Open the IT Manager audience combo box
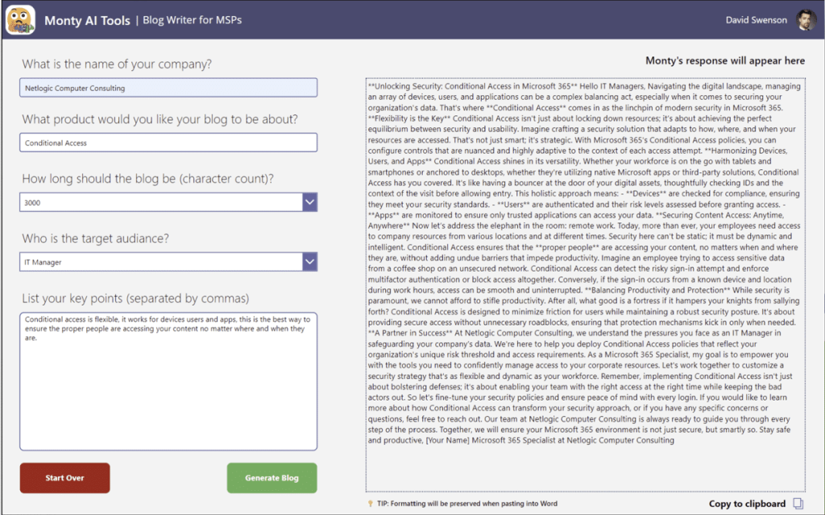The image size is (825, 515). [161, 262]
